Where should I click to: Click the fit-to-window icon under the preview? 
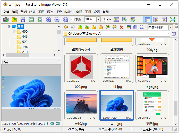click(52, 123)
